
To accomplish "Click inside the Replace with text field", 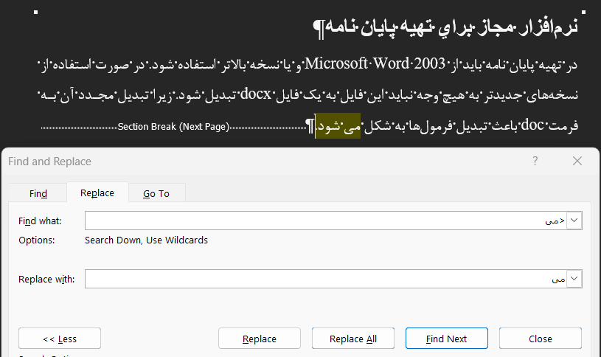I will pyautogui.click(x=324, y=279).
